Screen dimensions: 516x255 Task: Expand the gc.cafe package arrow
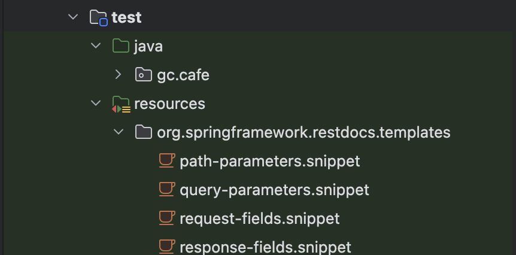coord(119,75)
